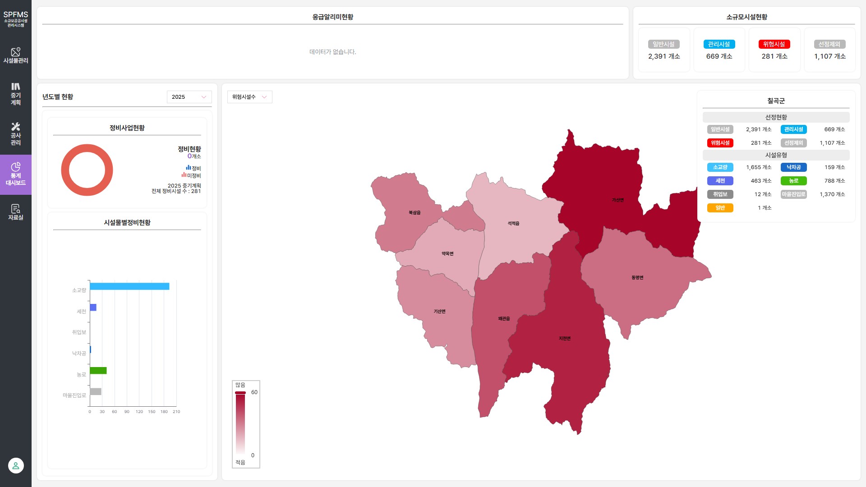
Task: Click the 시설물별정비현황 card title
Action: click(127, 223)
